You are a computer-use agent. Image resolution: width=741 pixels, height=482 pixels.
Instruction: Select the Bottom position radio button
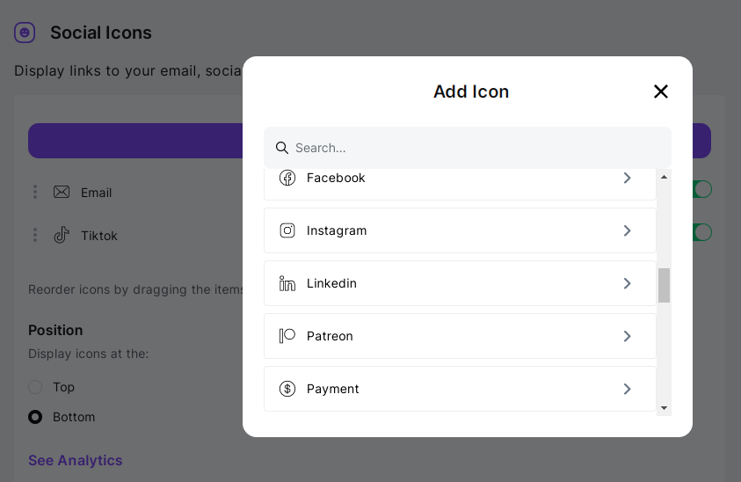35,417
